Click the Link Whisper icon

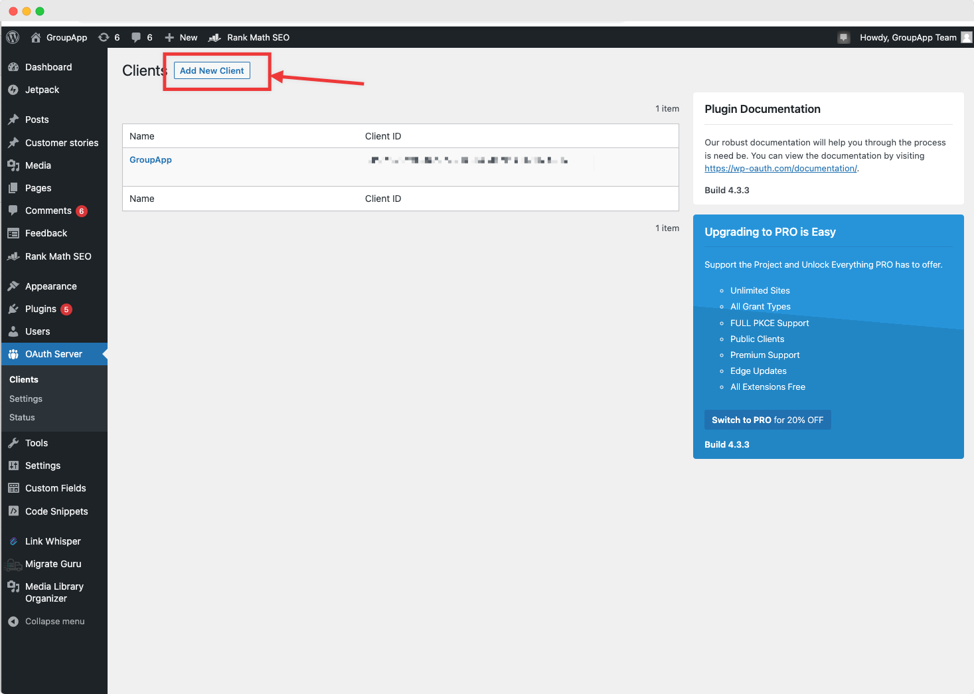13,541
